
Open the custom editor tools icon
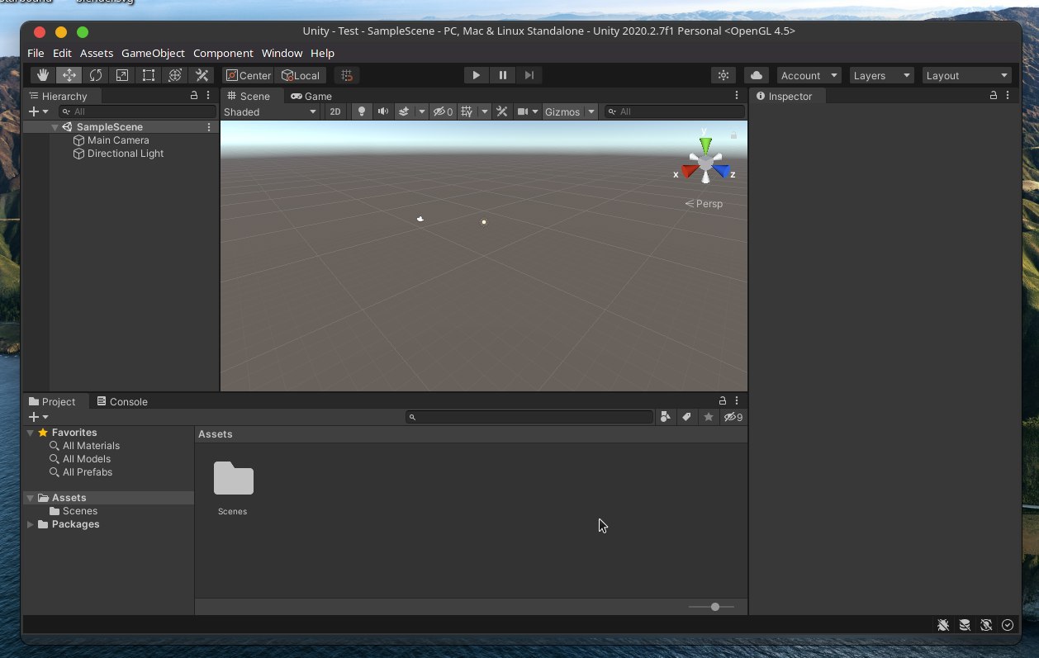(201, 75)
